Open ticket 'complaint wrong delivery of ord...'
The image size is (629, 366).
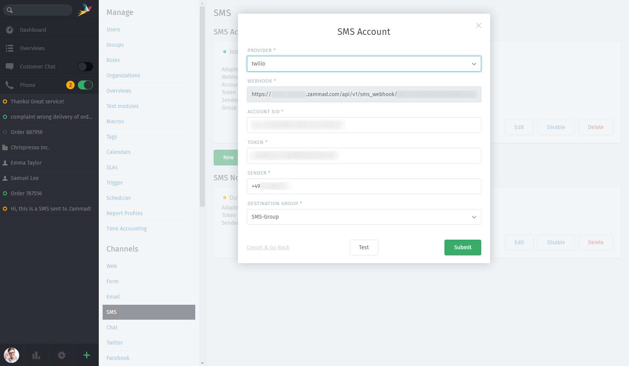tap(49, 117)
